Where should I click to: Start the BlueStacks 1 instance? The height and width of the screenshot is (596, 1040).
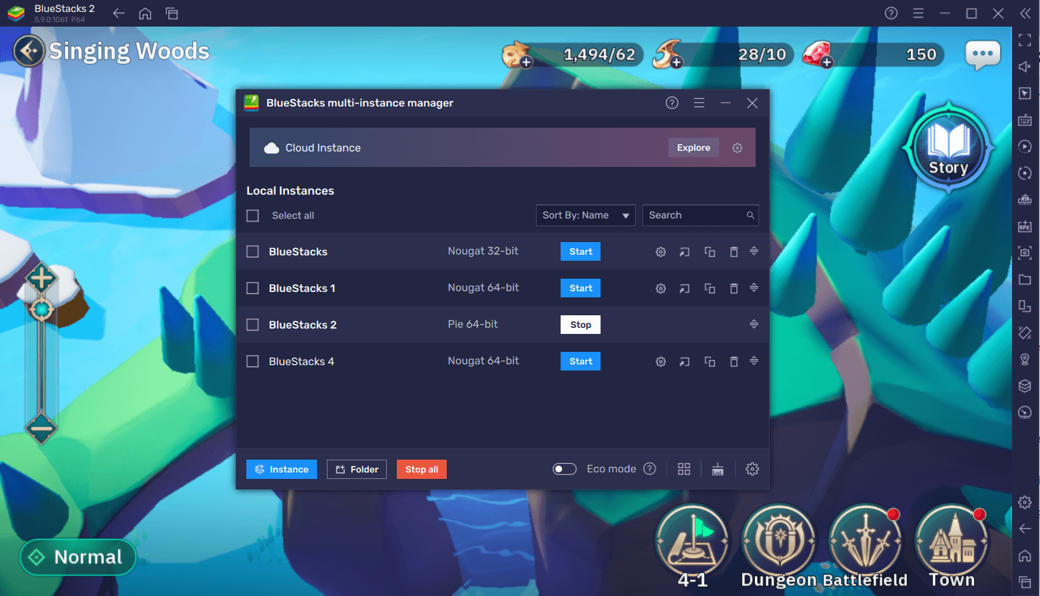pyautogui.click(x=581, y=288)
